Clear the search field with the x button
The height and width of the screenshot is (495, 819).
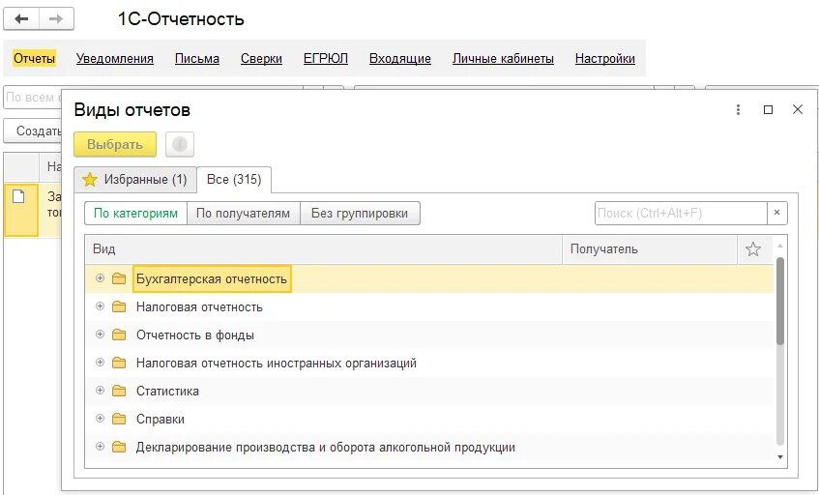[776, 213]
